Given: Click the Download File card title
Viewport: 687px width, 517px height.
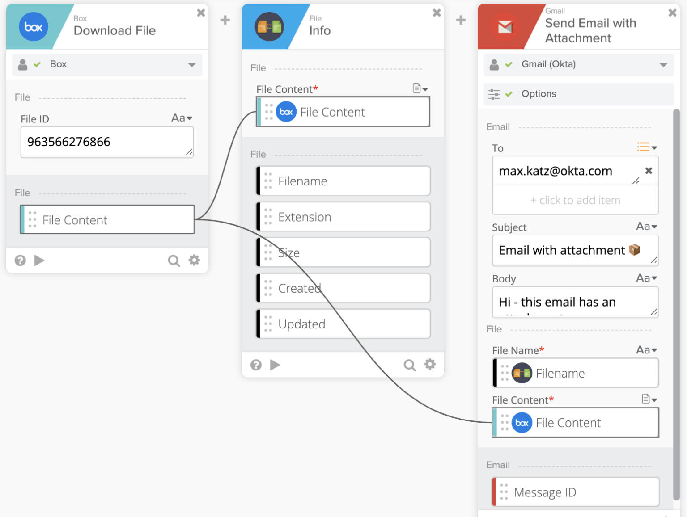Looking at the screenshot, I should 114,30.
